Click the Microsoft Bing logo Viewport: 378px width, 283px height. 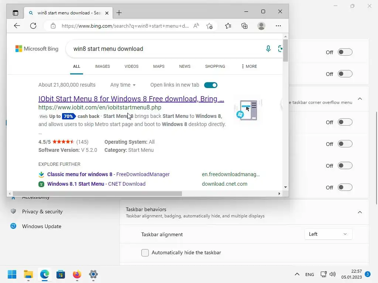37,49
